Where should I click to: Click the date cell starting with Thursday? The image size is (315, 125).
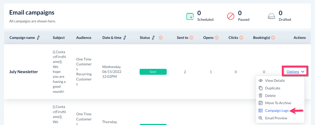click(110, 122)
